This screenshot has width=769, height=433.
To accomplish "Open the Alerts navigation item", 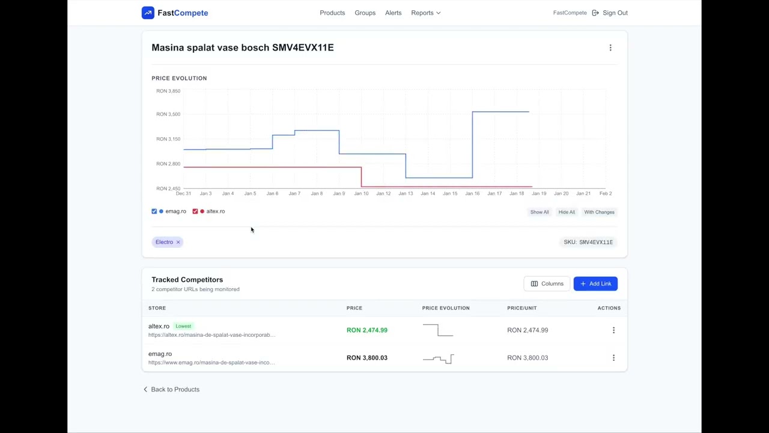I will coord(393,13).
